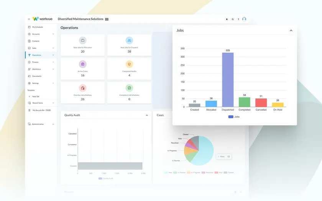Click the Dispatched bar in Jobs chart

(x=228, y=80)
